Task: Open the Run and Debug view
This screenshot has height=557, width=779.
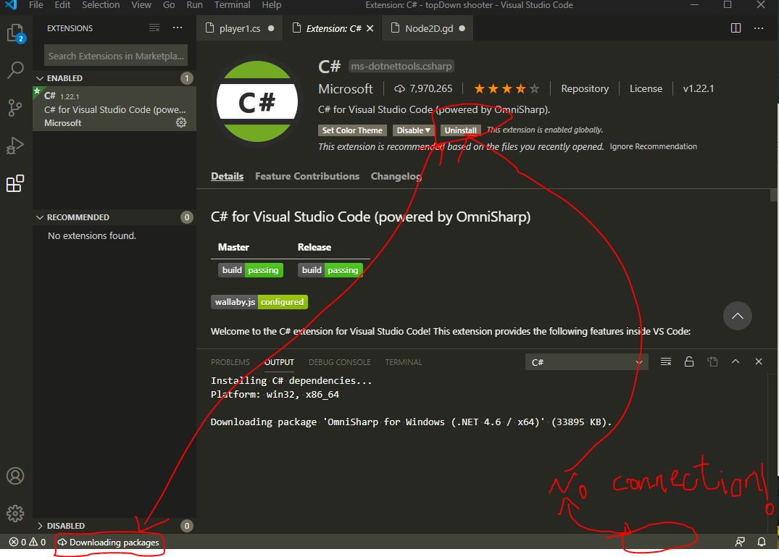Action: coord(15,146)
